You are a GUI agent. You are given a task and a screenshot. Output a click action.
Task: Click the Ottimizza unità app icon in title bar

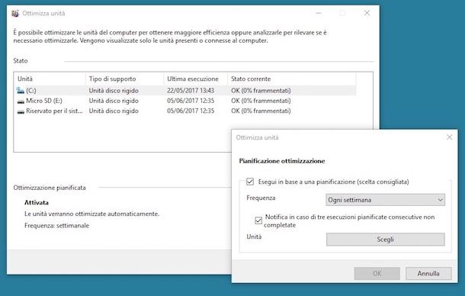[x=14, y=14]
